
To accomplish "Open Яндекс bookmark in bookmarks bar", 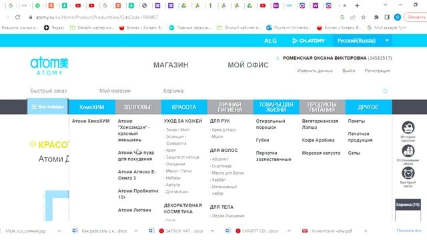I will click(54, 27).
